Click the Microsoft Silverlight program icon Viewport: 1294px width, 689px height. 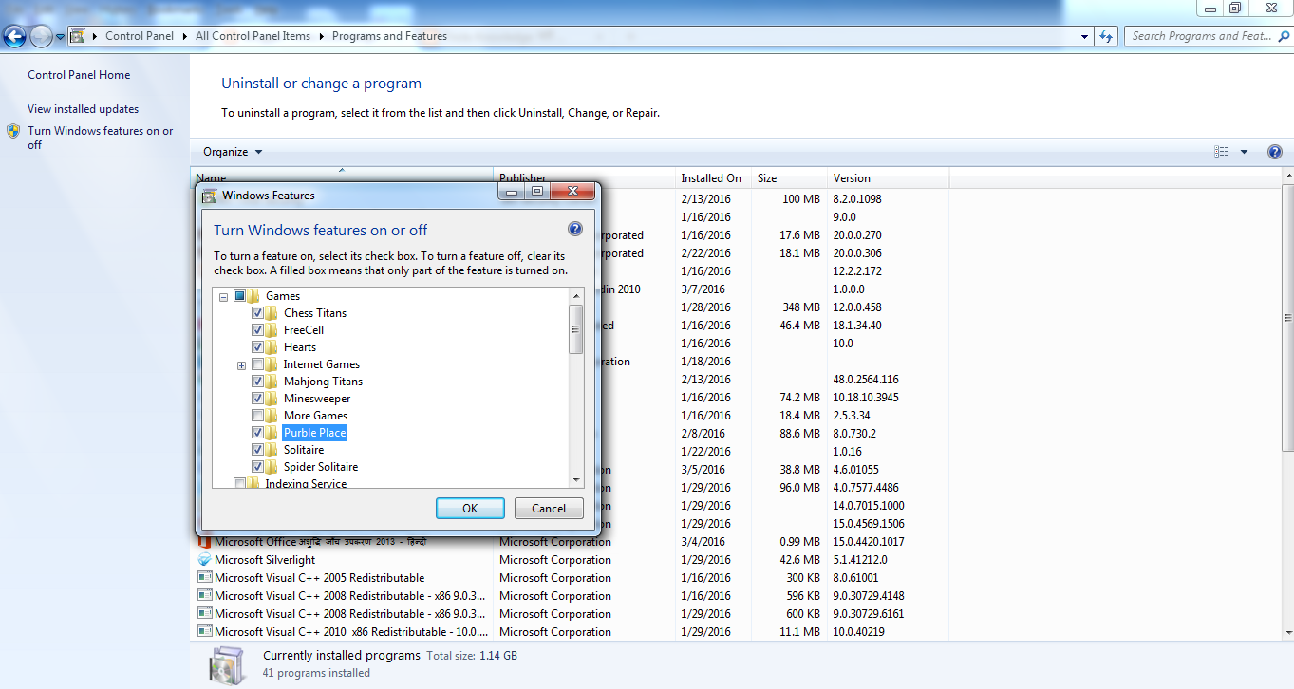(204, 560)
